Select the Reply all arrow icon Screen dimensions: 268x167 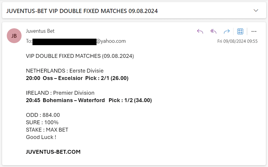213,32
